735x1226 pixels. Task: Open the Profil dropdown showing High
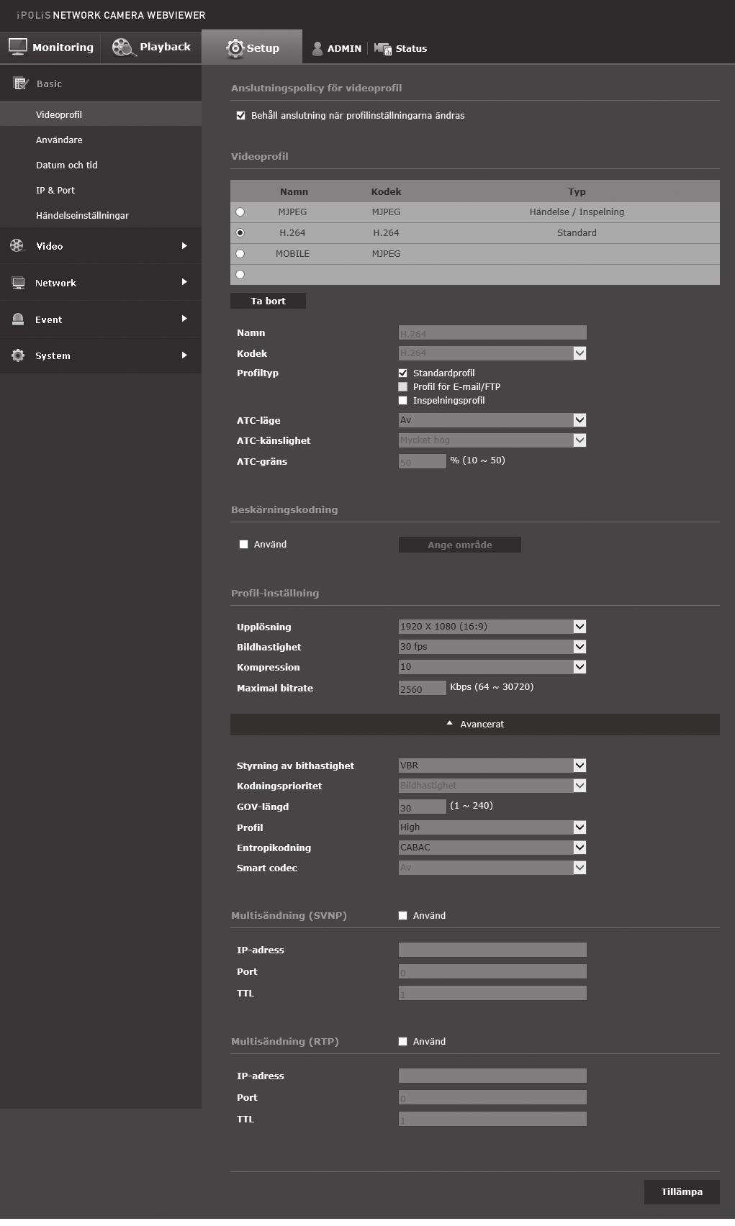point(492,827)
